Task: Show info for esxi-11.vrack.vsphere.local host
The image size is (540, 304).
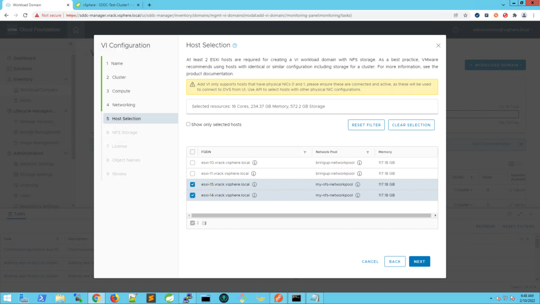Action: (x=254, y=173)
